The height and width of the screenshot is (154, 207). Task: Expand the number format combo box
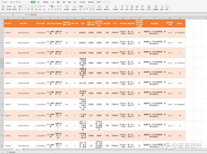click(87, 6)
